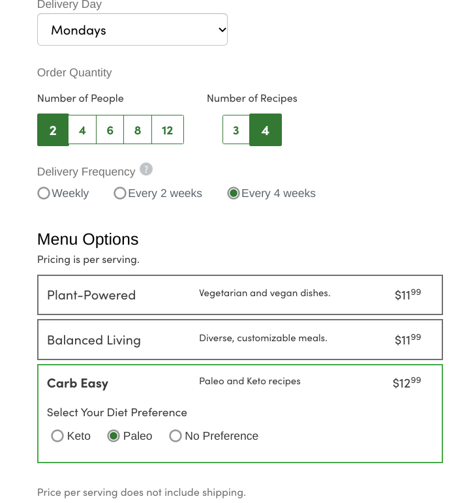This screenshot has width=475, height=503.
Task: Choose Every 2 weeks delivery
Action: pos(120,194)
